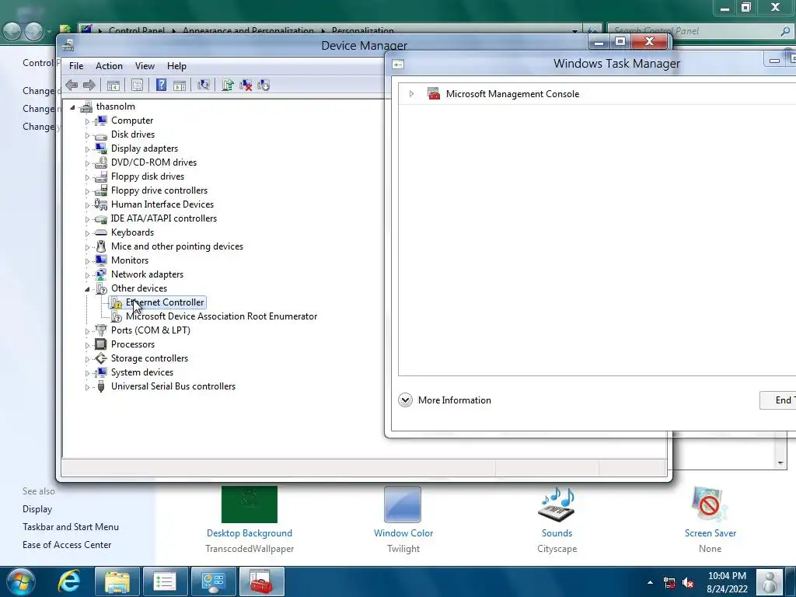
Task: Click the Processors chip icon
Action: point(101,344)
